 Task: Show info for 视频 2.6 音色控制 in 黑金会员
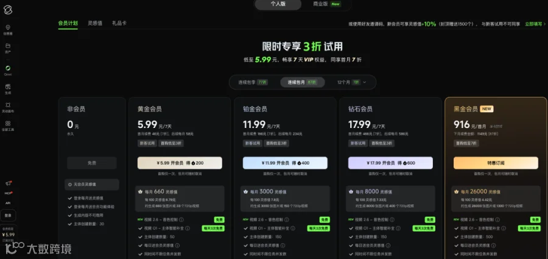coord(497,220)
